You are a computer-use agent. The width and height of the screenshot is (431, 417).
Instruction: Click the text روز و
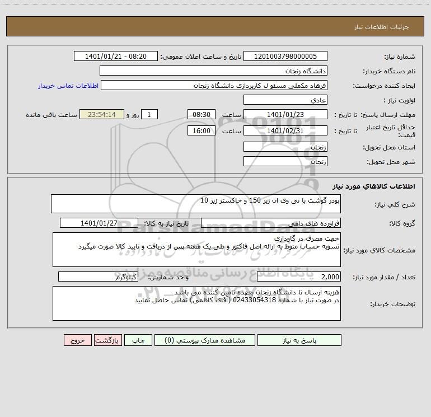tap(133, 115)
